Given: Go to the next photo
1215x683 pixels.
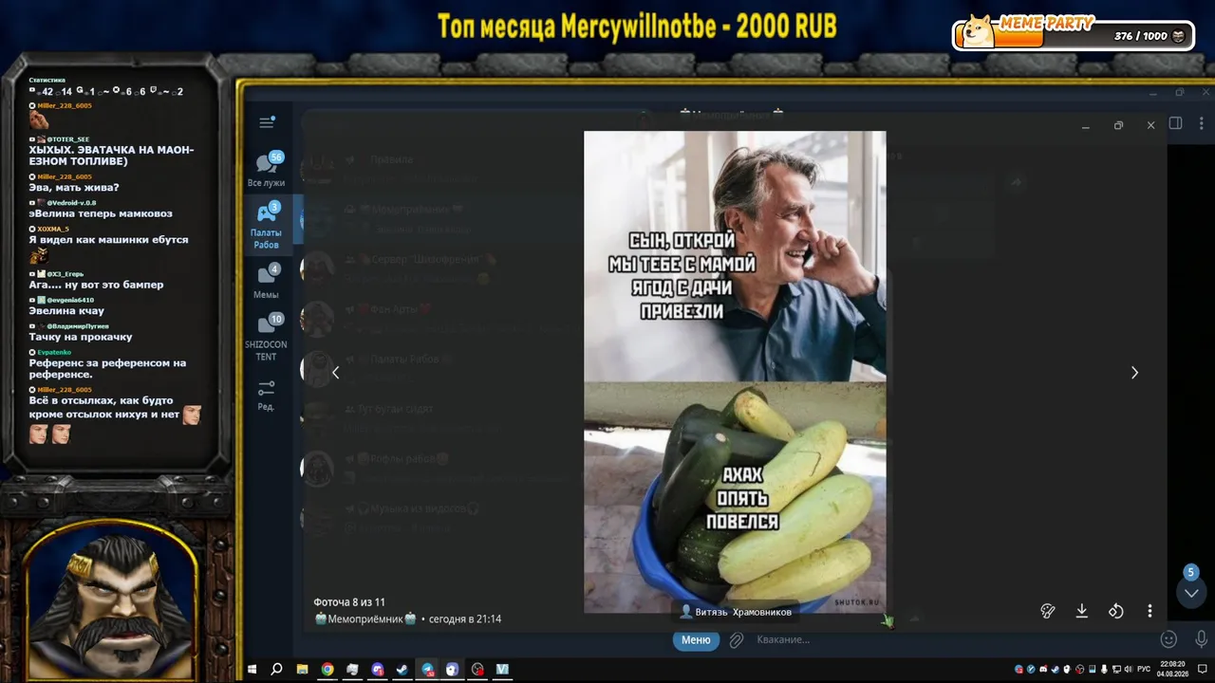Looking at the screenshot, I should (x=1134, y=373).
